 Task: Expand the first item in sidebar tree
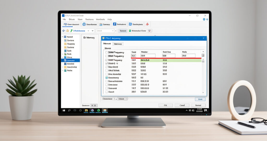click(63, 37)
